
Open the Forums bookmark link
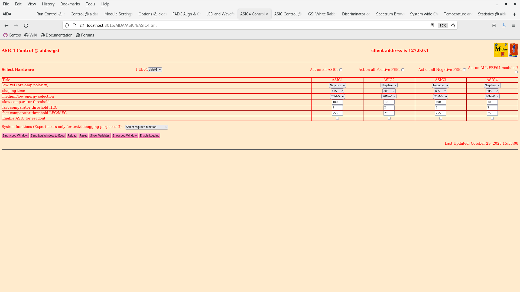[x=85, y=35]
